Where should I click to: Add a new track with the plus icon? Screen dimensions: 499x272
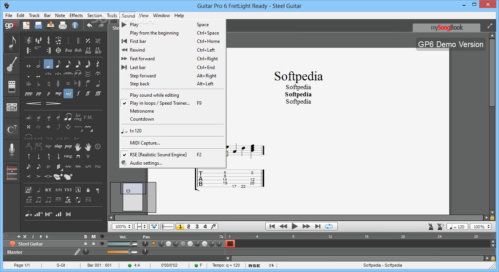tap(19, 236)
